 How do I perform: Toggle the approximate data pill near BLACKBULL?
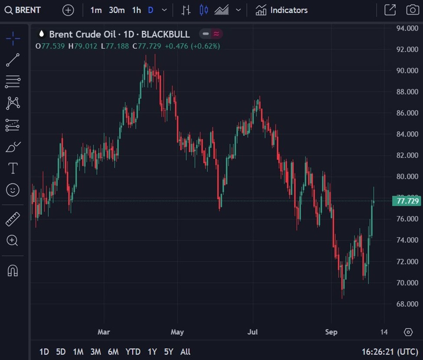[216, 34]
